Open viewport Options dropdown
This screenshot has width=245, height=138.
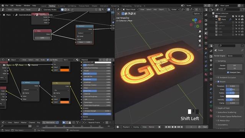[198, 14]
